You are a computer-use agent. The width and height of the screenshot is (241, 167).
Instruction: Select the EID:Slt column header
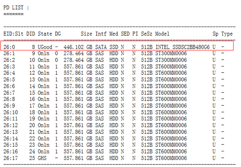(13, 33)
